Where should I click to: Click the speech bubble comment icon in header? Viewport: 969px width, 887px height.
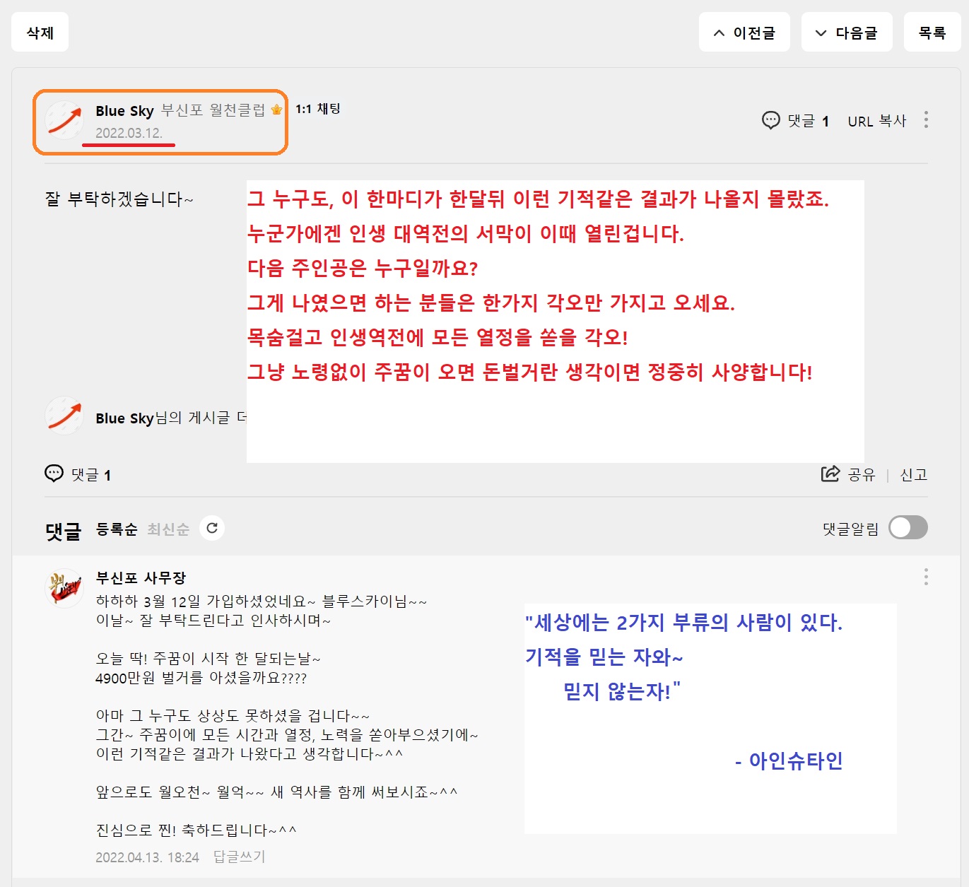tap(771, 121)
